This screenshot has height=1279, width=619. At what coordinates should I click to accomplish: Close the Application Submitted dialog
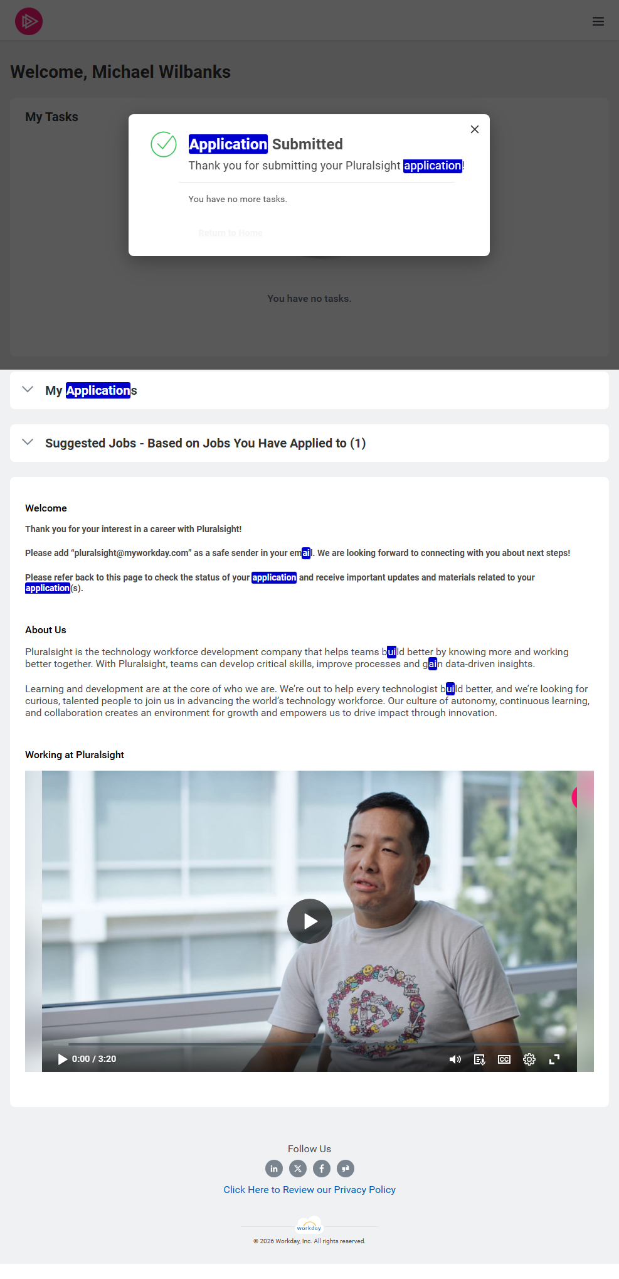click(475, 129)
